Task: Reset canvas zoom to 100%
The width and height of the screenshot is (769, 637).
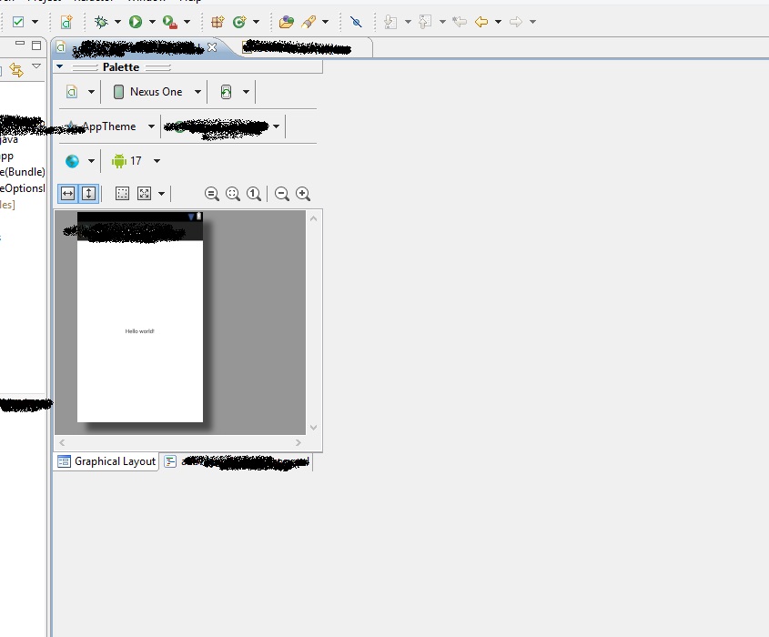Action: [x=254, y=194]
